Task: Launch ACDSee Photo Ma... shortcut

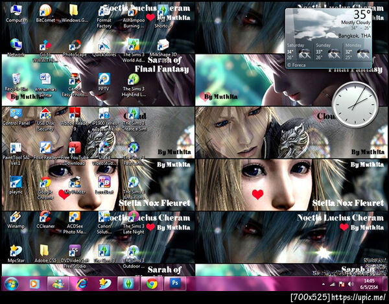Action: [75, 222]
